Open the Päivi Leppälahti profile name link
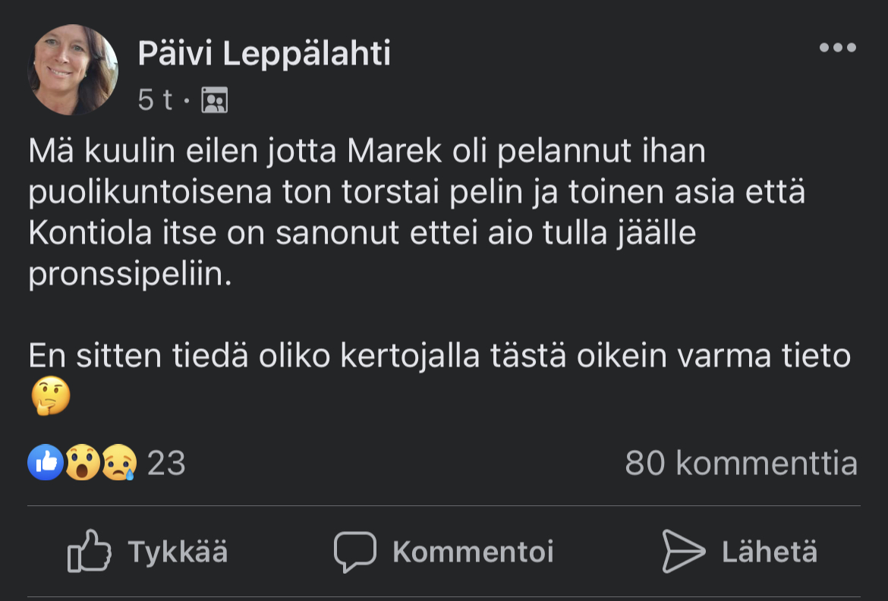 [264, 54]
